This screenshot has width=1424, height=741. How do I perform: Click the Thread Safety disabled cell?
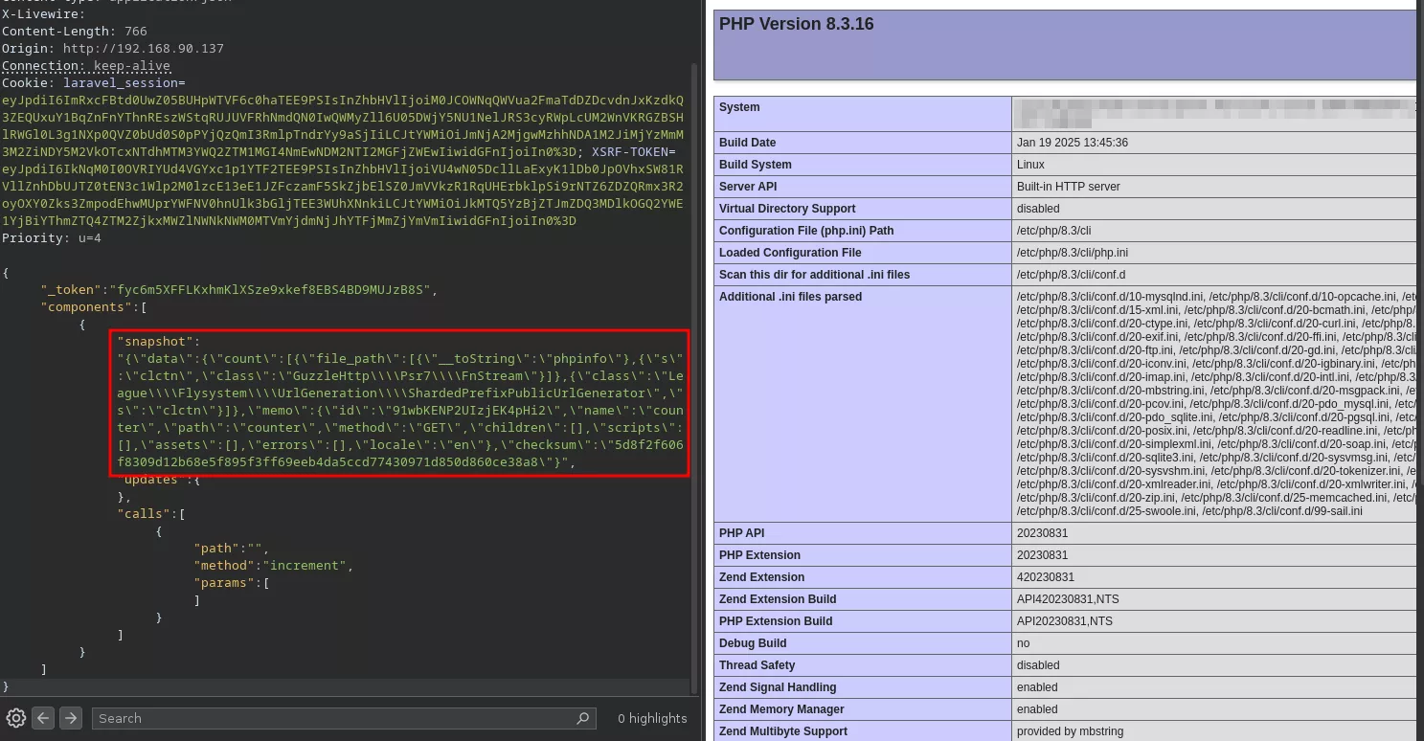(x=1036, y=664)
